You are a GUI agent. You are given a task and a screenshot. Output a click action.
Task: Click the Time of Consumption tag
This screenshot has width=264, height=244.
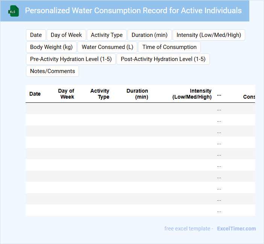pos(169,47)
